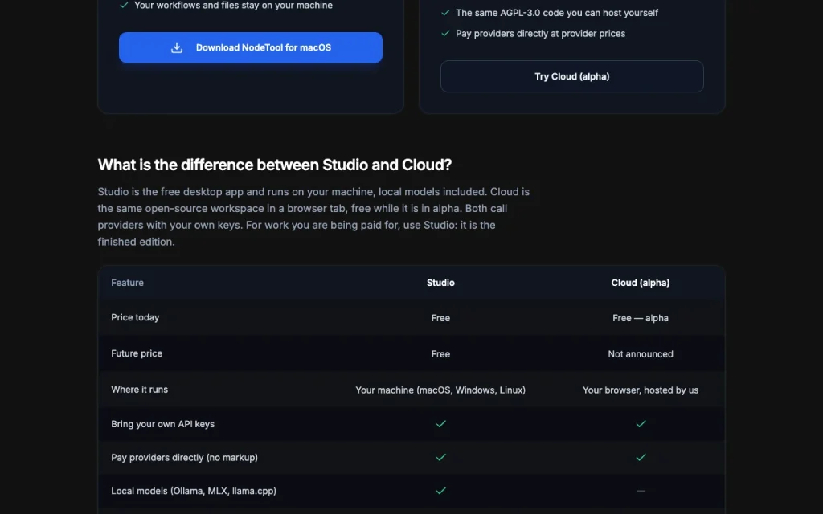Click Studio checkmark in 'Local models' row
The image size is (823, 514).
(x=440, y=491)
